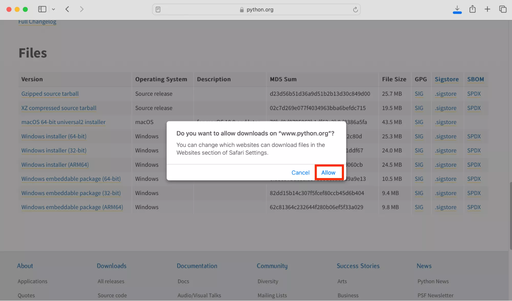512x301 pixels.
Task: Allow downloads in the dialog
Action: (328, 173)
